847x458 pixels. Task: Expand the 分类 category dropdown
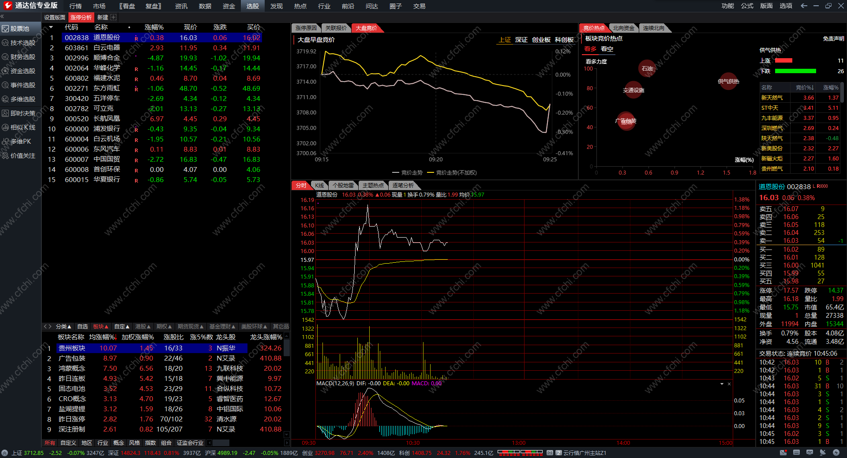coord(64,327)
